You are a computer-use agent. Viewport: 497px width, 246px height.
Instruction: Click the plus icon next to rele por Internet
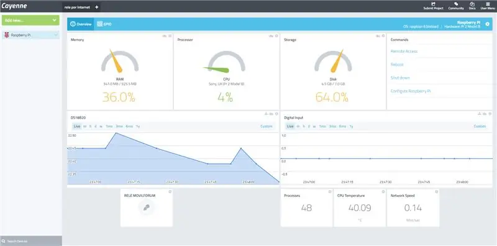point(97,7)
